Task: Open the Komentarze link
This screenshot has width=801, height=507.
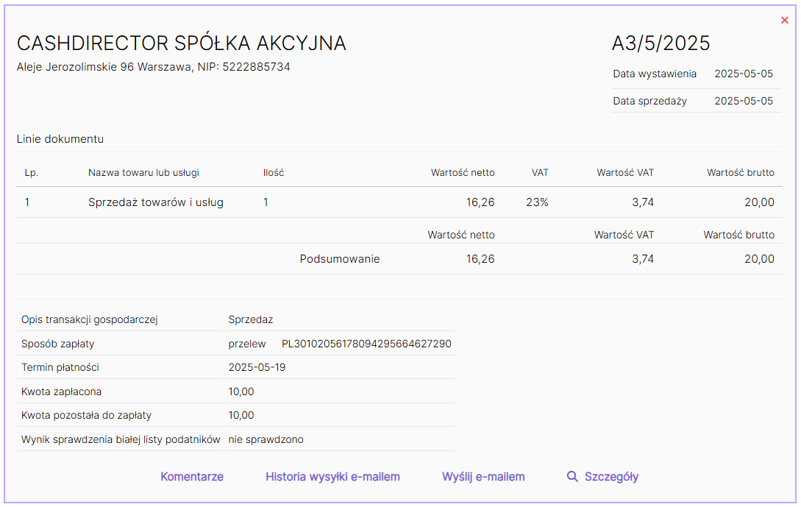Action: coord(192,476)
